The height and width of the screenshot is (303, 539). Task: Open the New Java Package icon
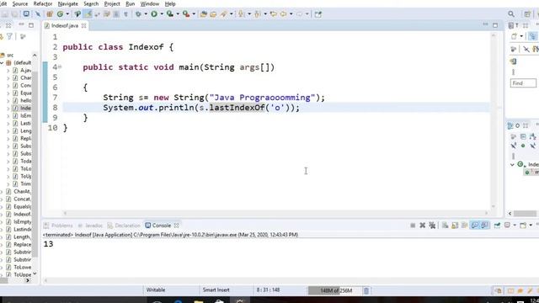[x=50, y=14]
